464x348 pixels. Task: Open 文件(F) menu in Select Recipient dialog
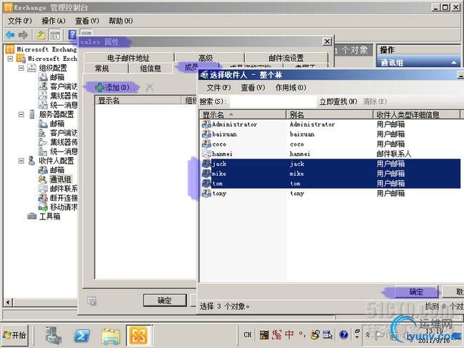pyautogui.click(x=218, y=88)
